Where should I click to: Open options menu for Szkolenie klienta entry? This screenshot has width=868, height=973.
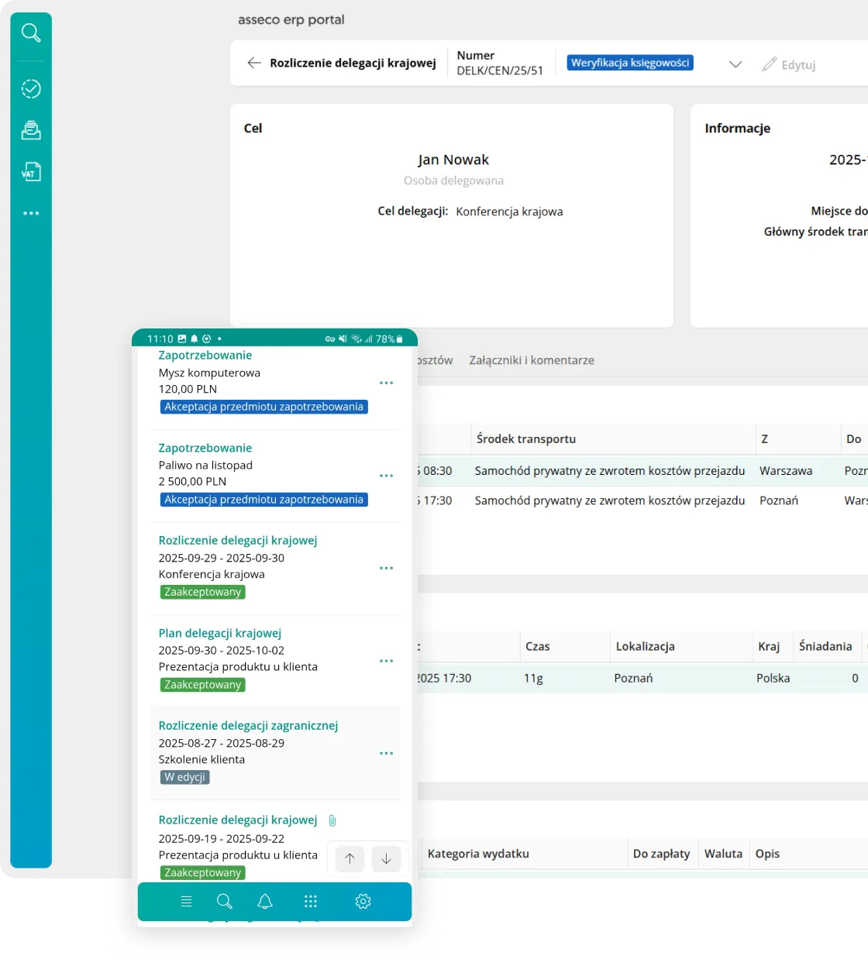386,753
